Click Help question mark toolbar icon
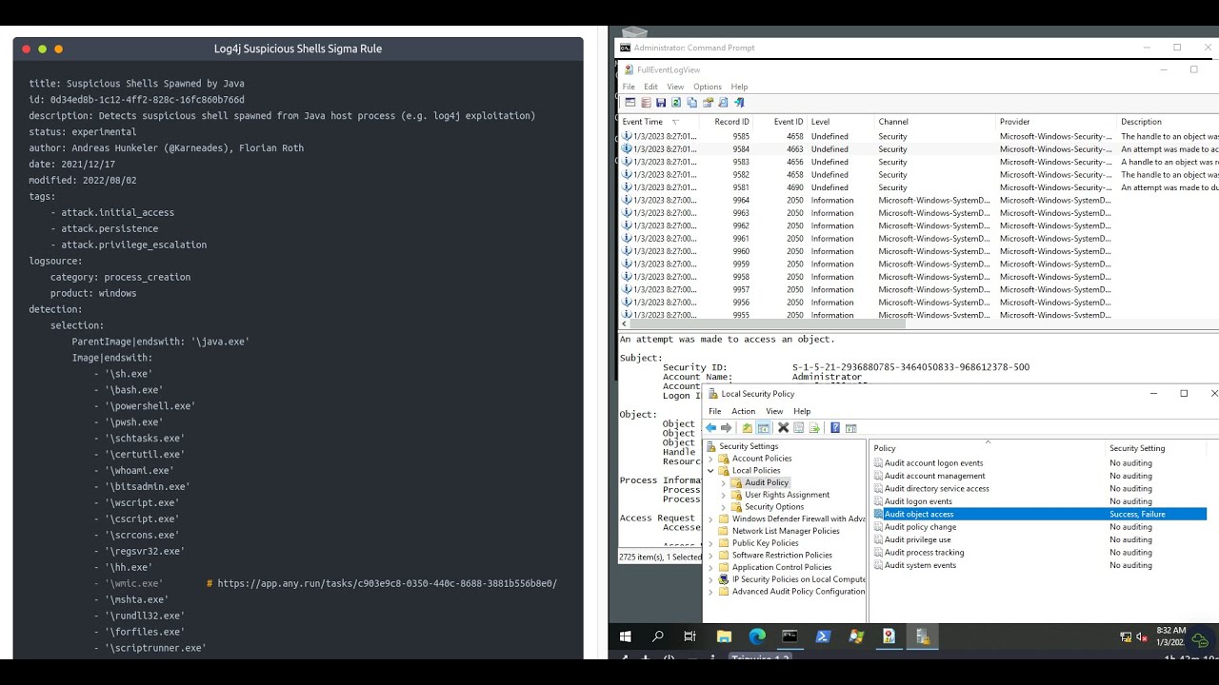1219x685 pixels. pyautogui.click(x=835, y=428)
